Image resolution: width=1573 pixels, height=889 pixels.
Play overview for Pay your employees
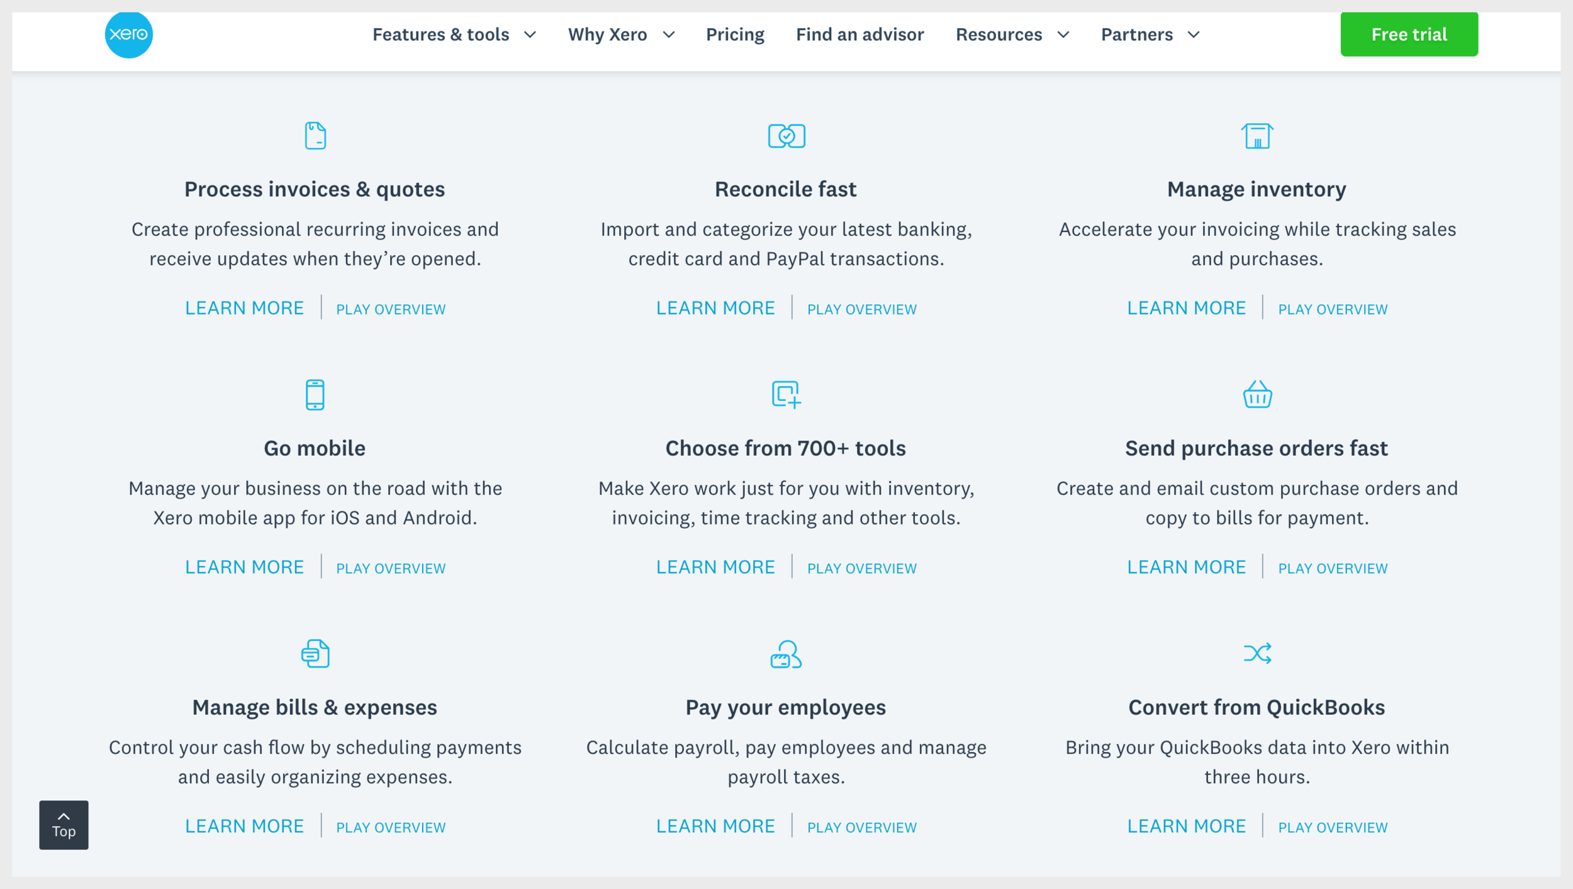click(862, 827)
